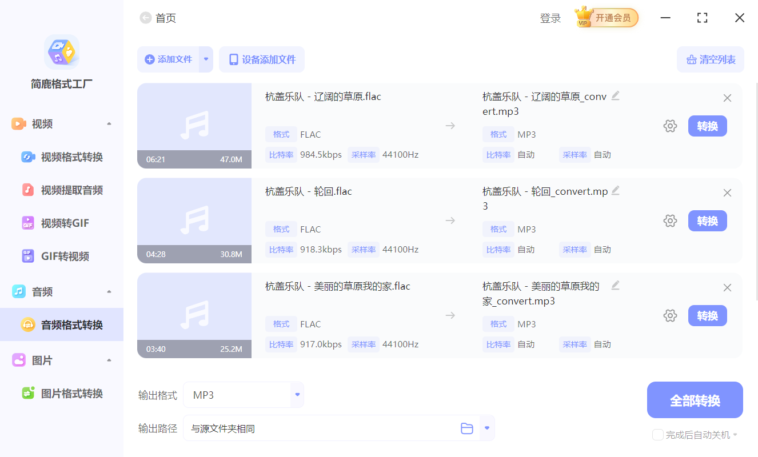This screenshot has height=457, width=758.
Task: Collapse the 音频 section
Action: tap(109, 292)
